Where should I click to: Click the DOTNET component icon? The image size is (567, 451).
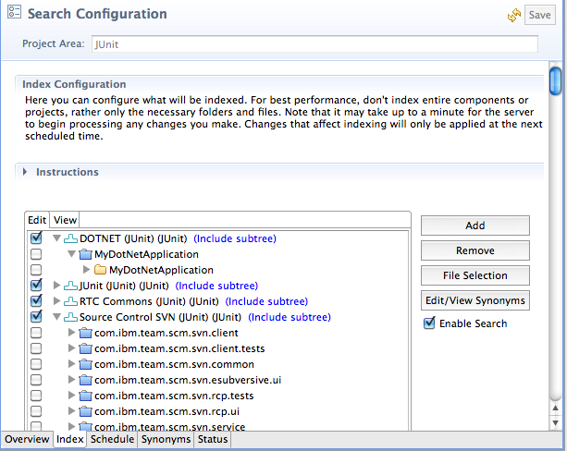70,238
